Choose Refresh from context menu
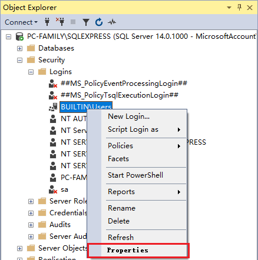The width and height of the screenshot is (258, 260). (137, 238)
